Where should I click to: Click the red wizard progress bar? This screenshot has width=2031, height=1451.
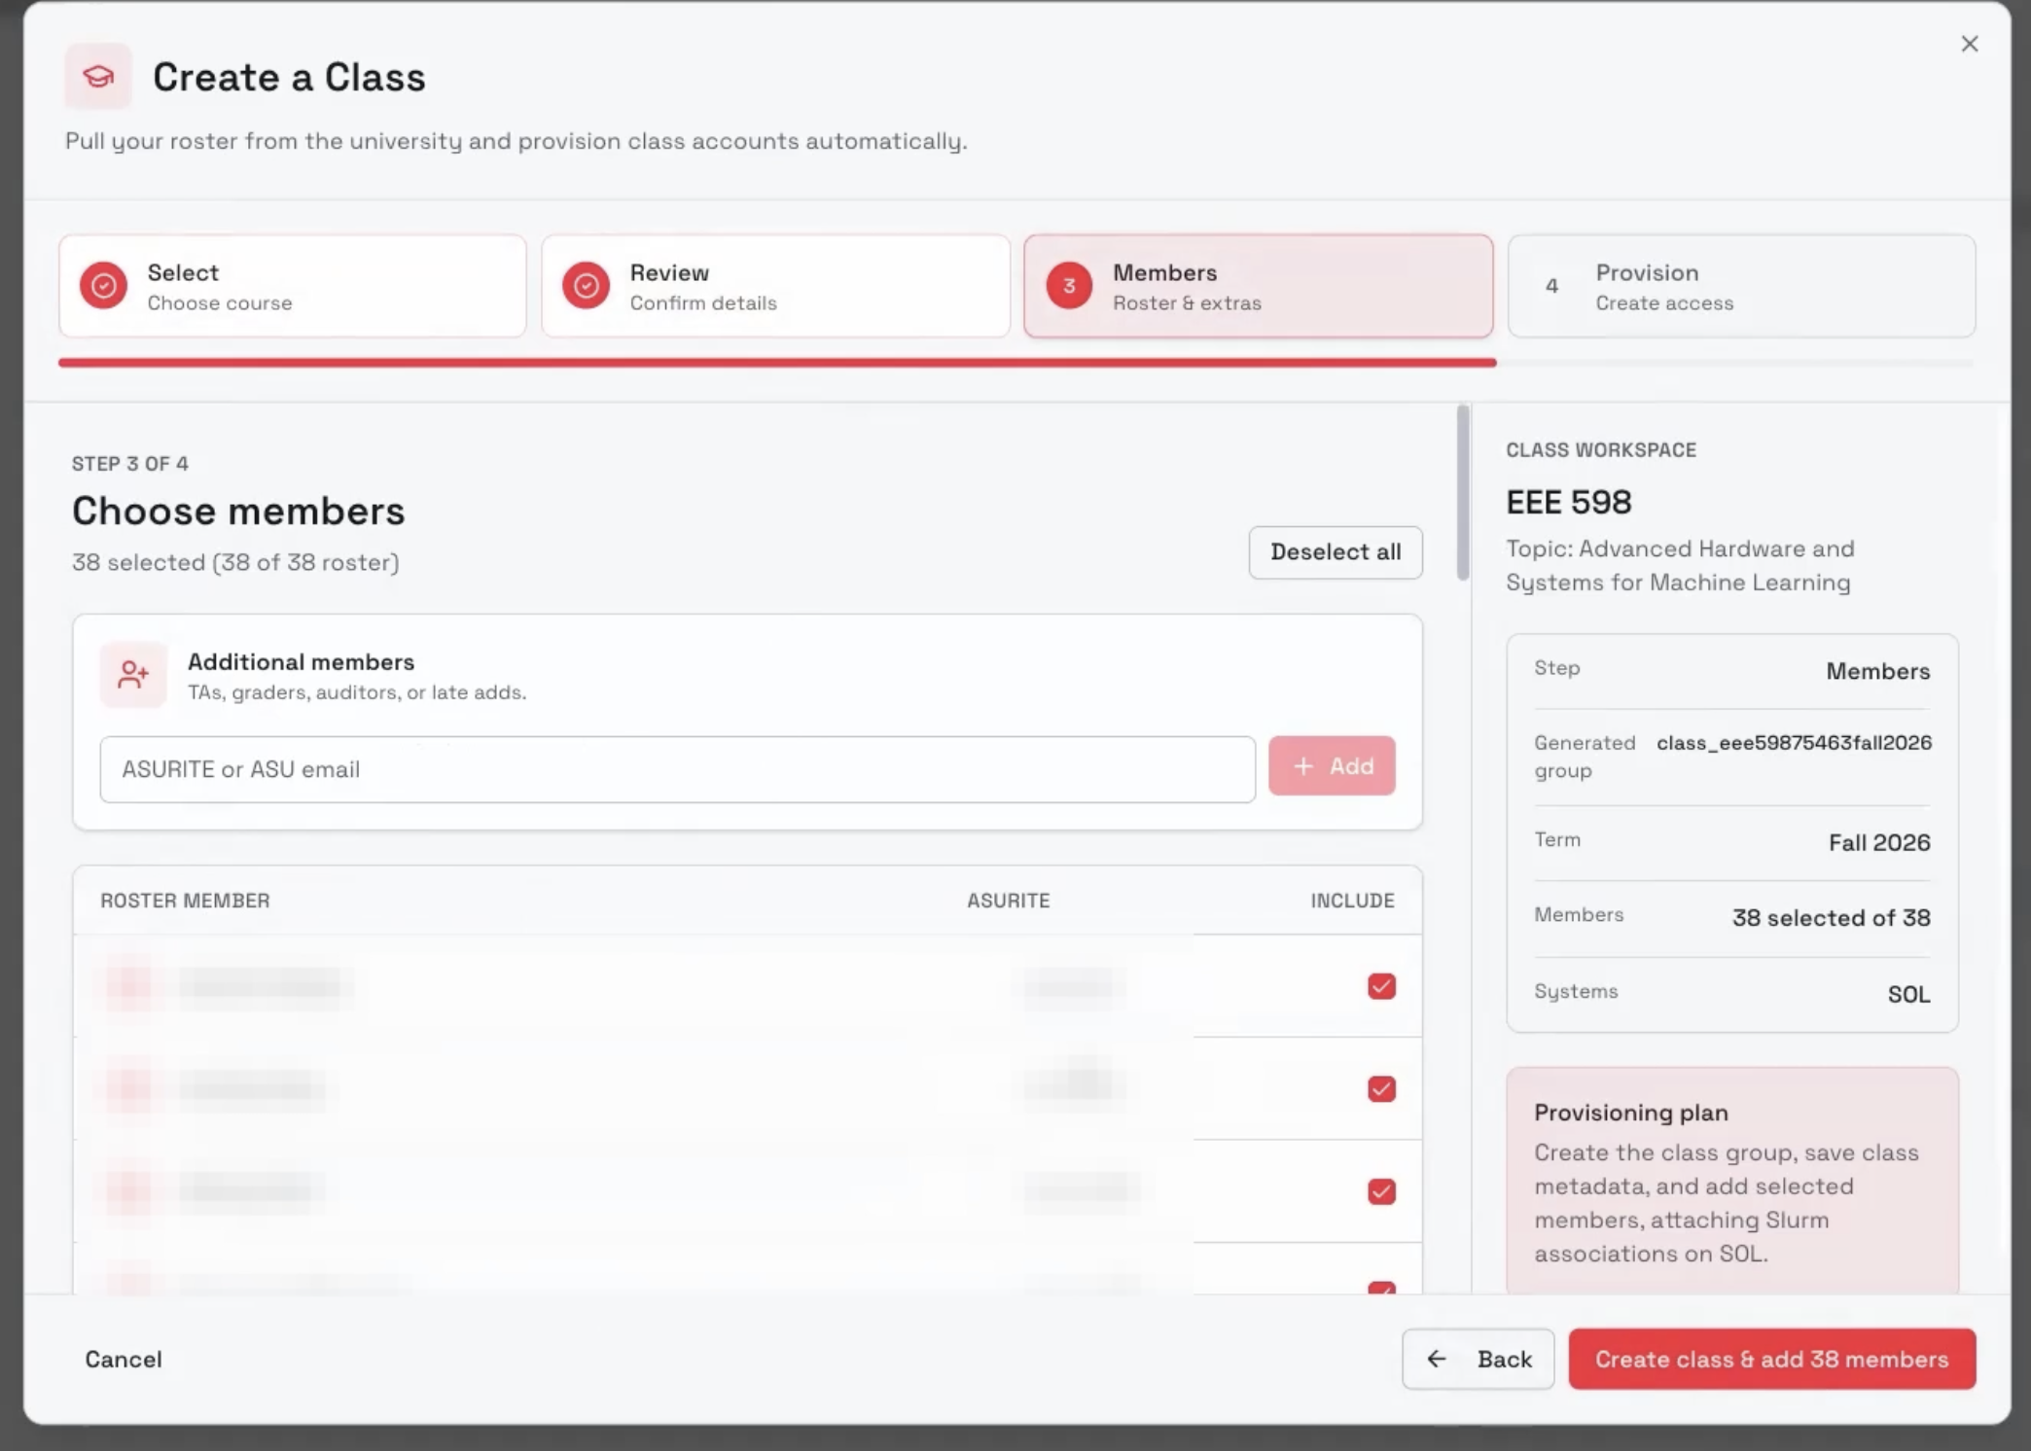[777, 363]
